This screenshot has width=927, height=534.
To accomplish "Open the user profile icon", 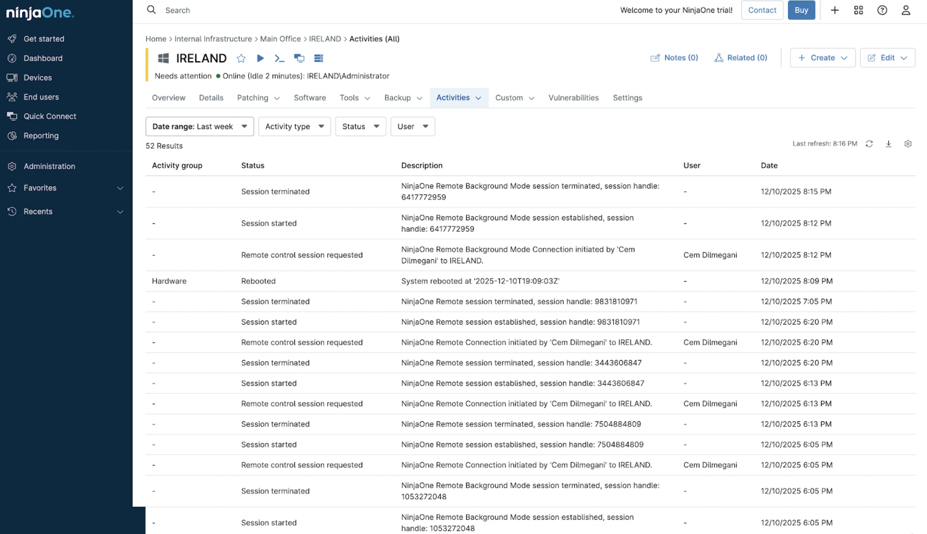I will 906,10.
